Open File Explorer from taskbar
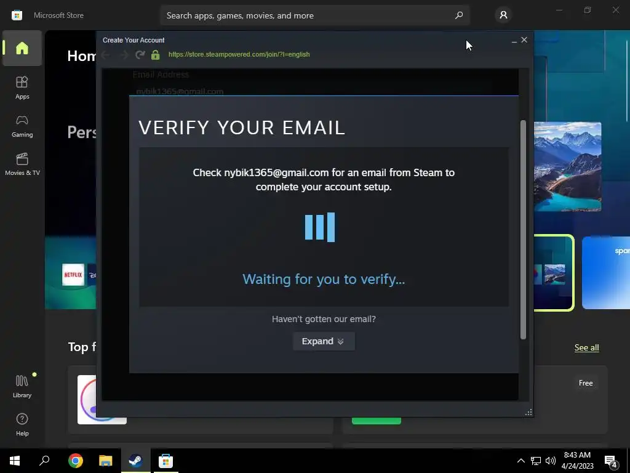Screen dimensions: 630x473 106,461
